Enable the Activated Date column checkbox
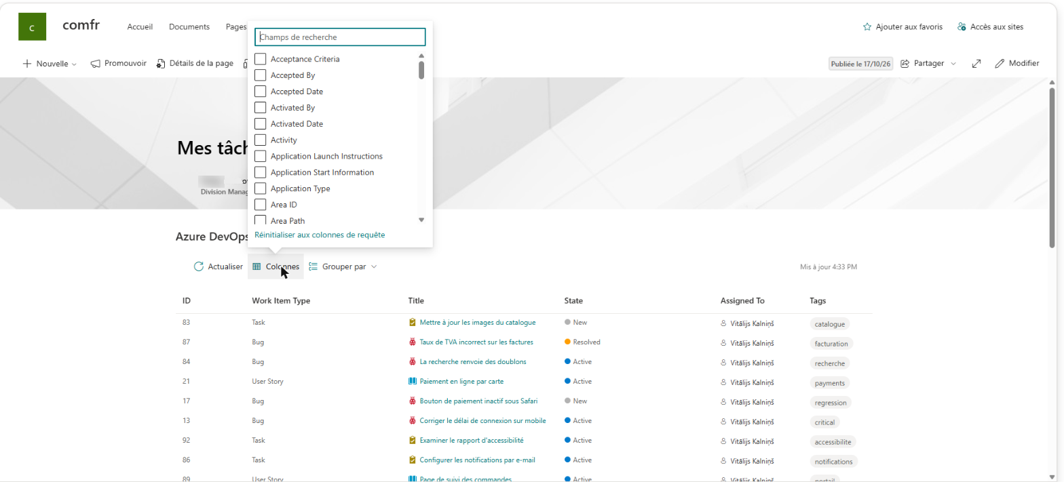The image size is (1064, 482). click(x=260, y=124)
